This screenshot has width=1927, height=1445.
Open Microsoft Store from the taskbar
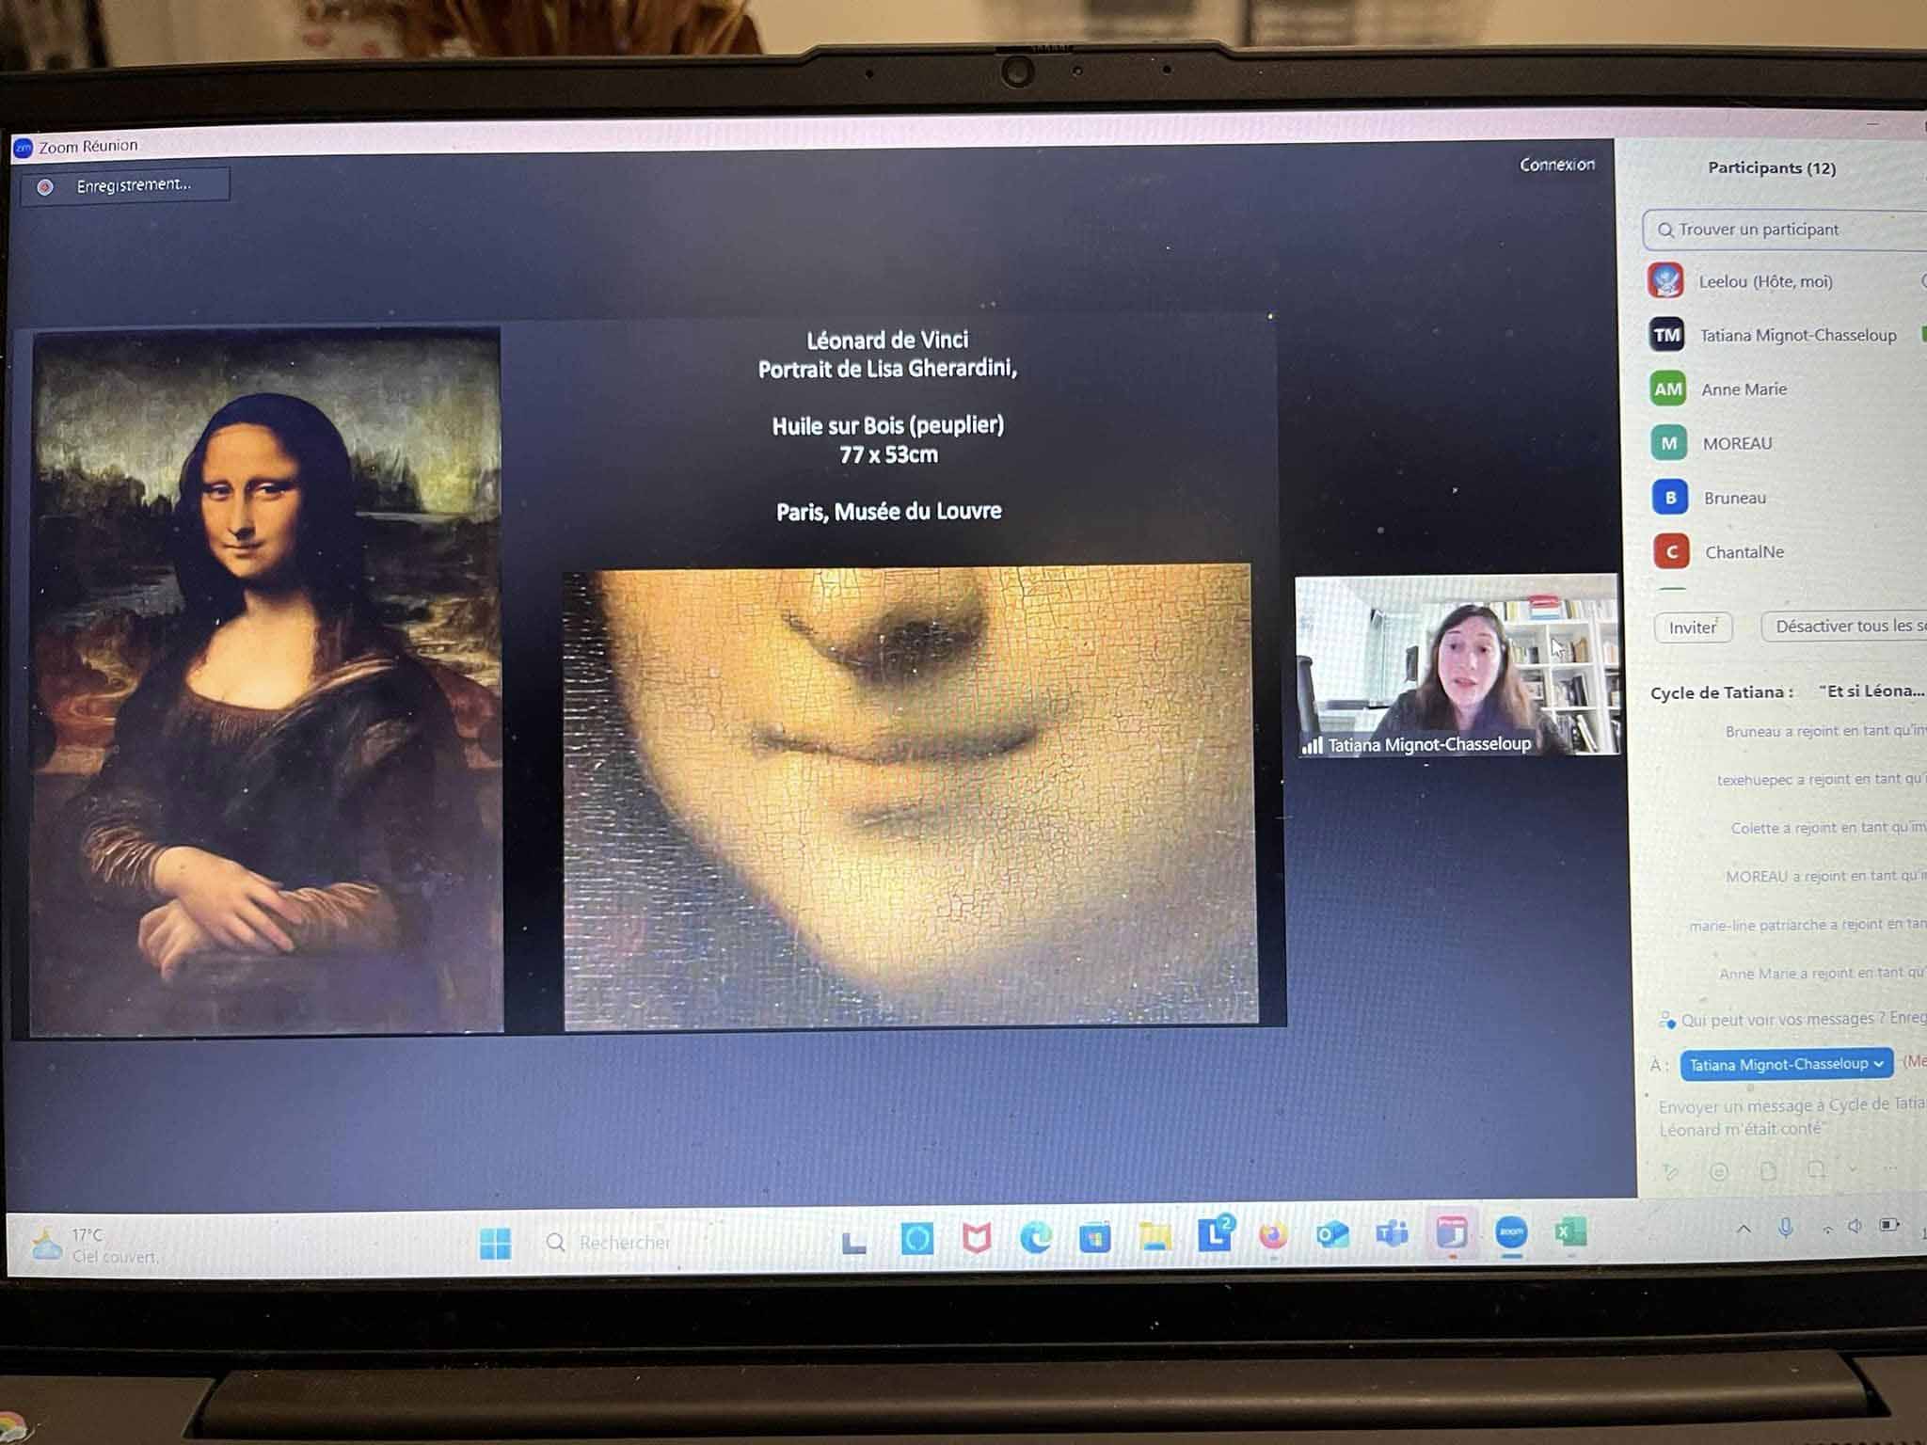(1094, 1237)
